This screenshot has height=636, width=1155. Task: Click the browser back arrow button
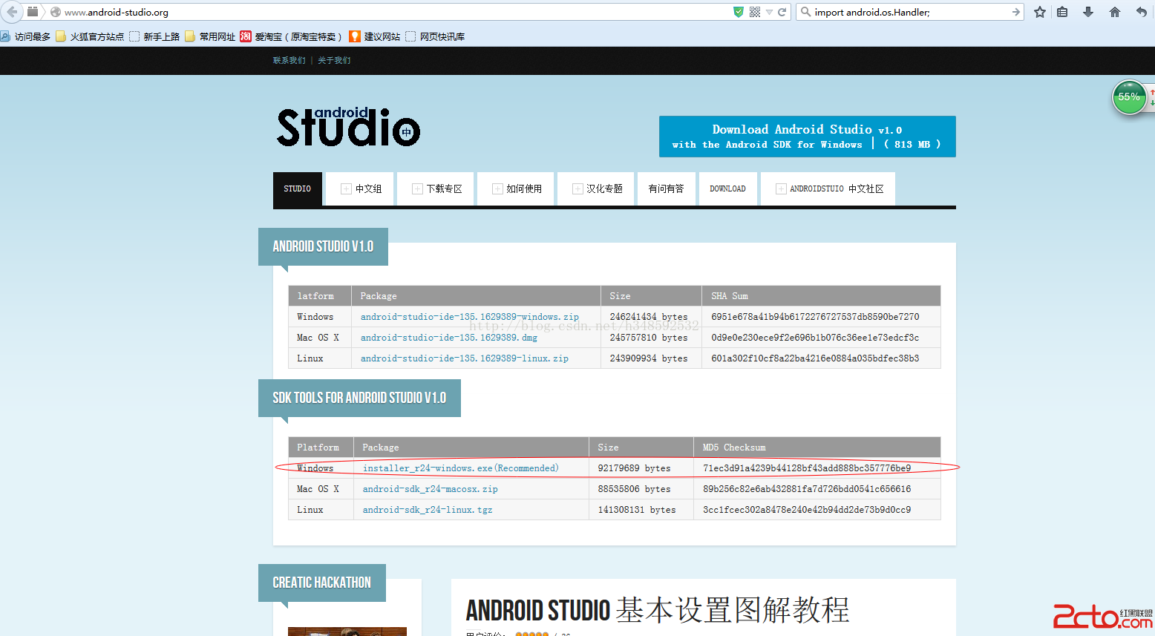click(x=11, y=12)
